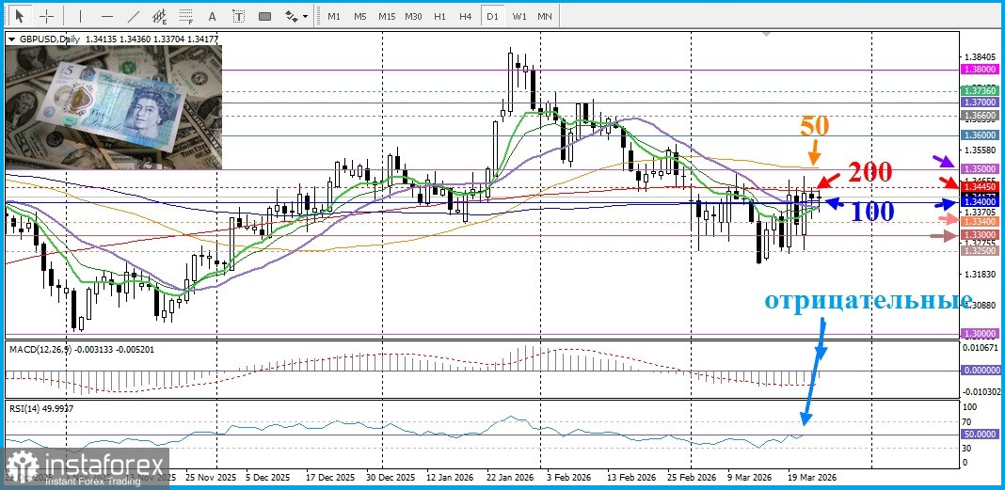Insert text with the A tool
Screen dimensions: 1005x490
pos(212,16)
